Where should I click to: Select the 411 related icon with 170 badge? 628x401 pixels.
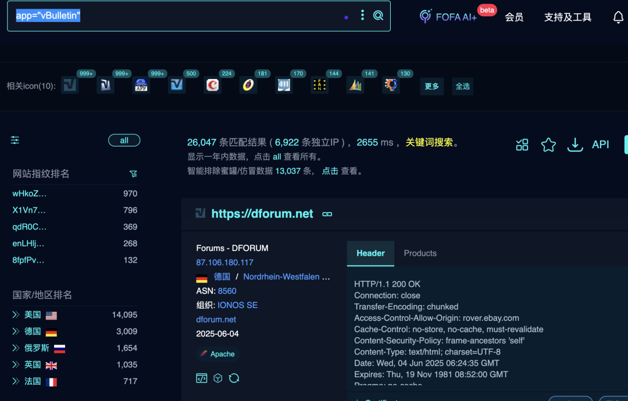coord(284,85)
